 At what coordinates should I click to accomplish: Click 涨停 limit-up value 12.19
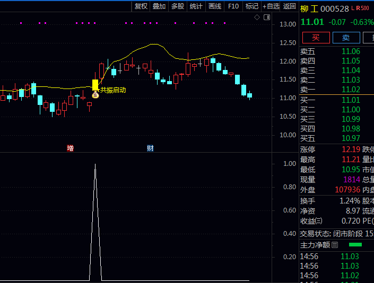tap(351, 149)
